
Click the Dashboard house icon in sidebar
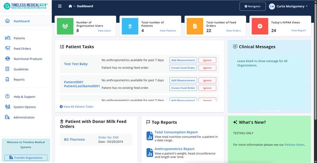[x=7, y=21]
